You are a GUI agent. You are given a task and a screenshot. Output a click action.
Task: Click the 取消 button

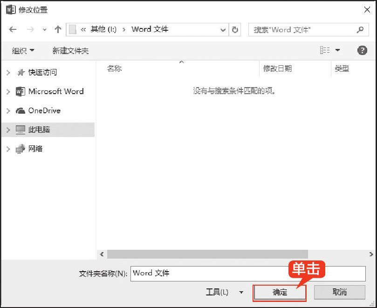tap(340, 292)
